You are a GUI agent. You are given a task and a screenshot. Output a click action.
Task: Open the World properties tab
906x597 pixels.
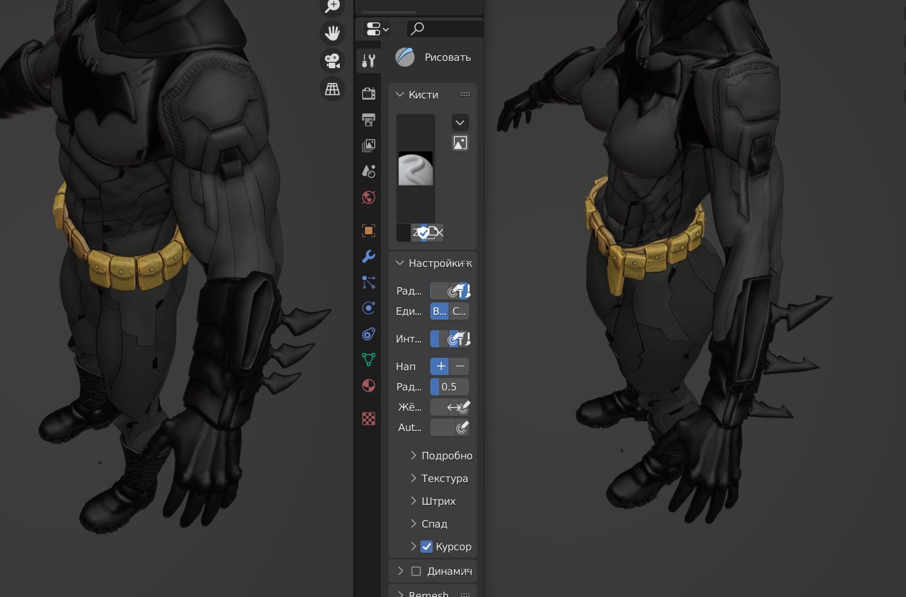369,197
